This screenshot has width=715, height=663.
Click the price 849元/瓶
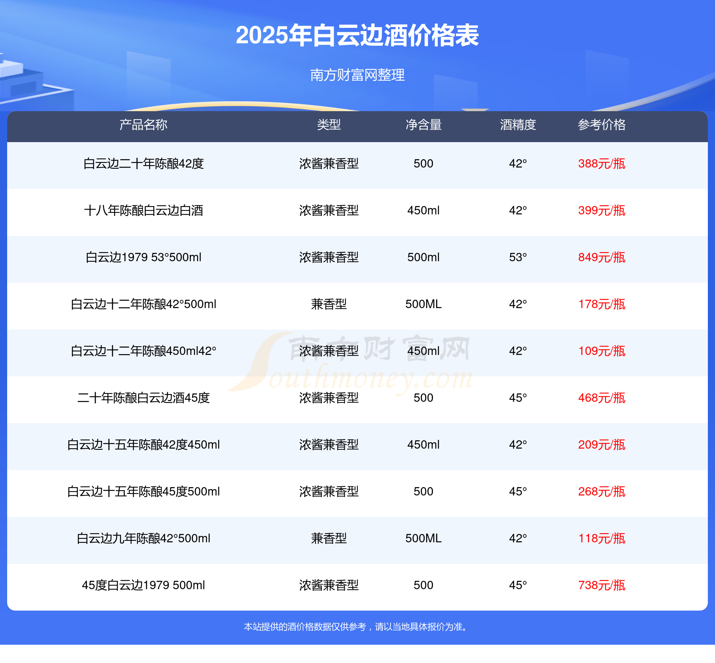[x=602, y=257]
